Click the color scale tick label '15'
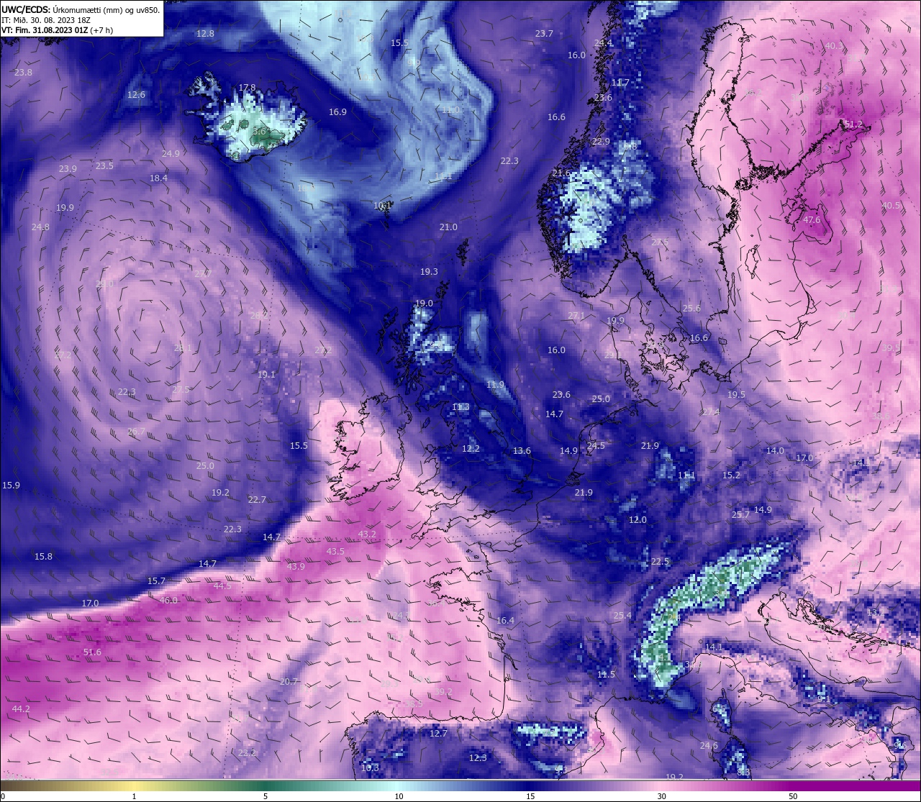The height and width of the screenshot is (802, 921). 530,796
